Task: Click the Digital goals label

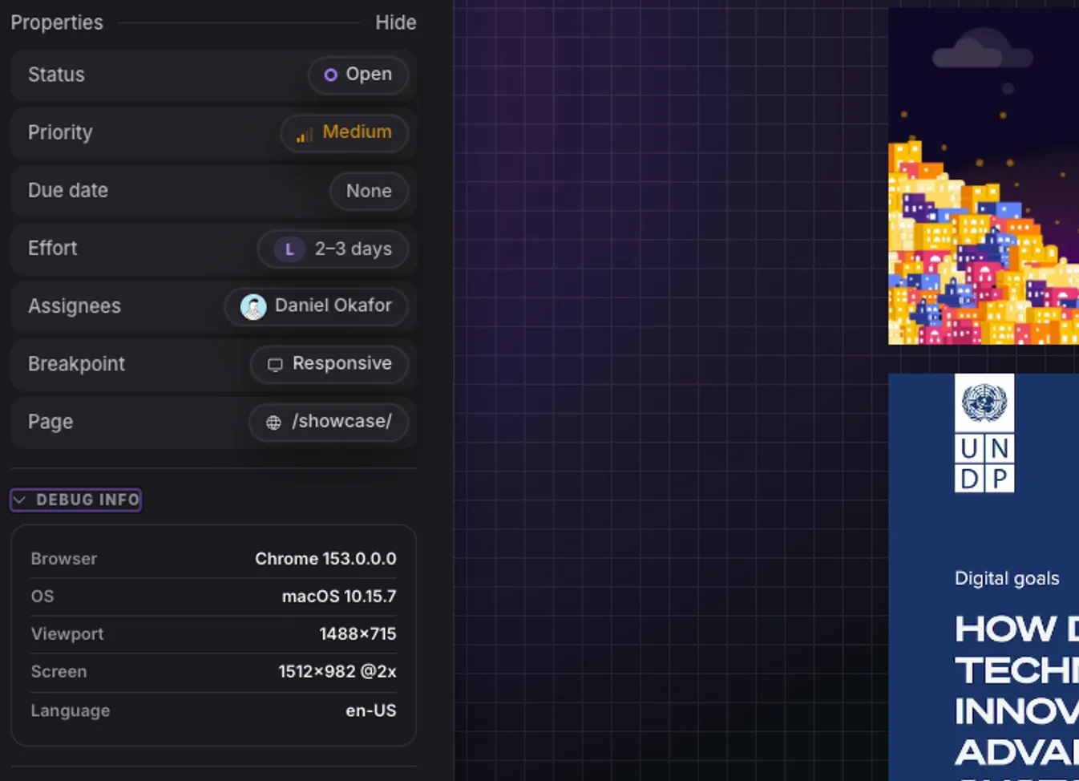Action: pyautogui.click(x=1007, y=578)
